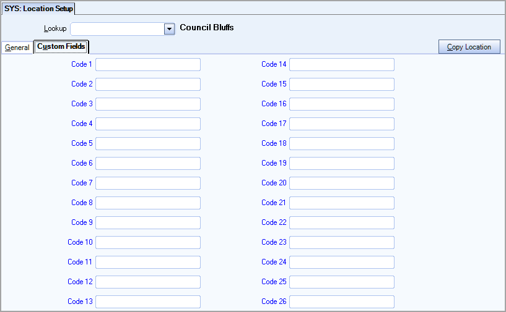
Task: Click the Code 14 input field
Action: coord(341,64)
